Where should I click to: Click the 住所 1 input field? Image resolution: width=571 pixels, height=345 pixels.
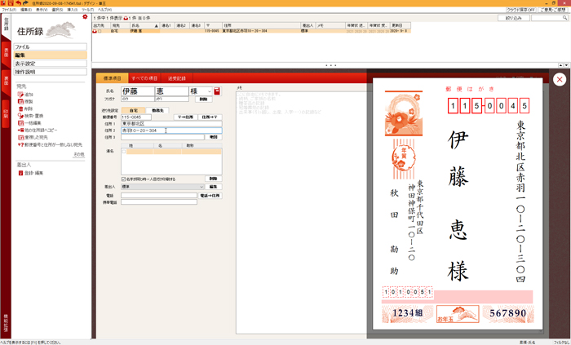tap(170, 123)
